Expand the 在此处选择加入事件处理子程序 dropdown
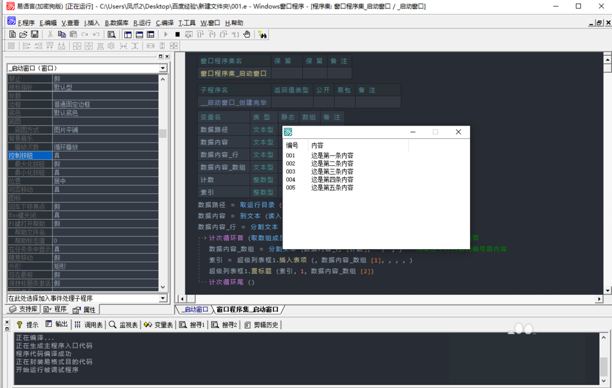Viewport: 612px width, 388px height. tap(163, 298)
